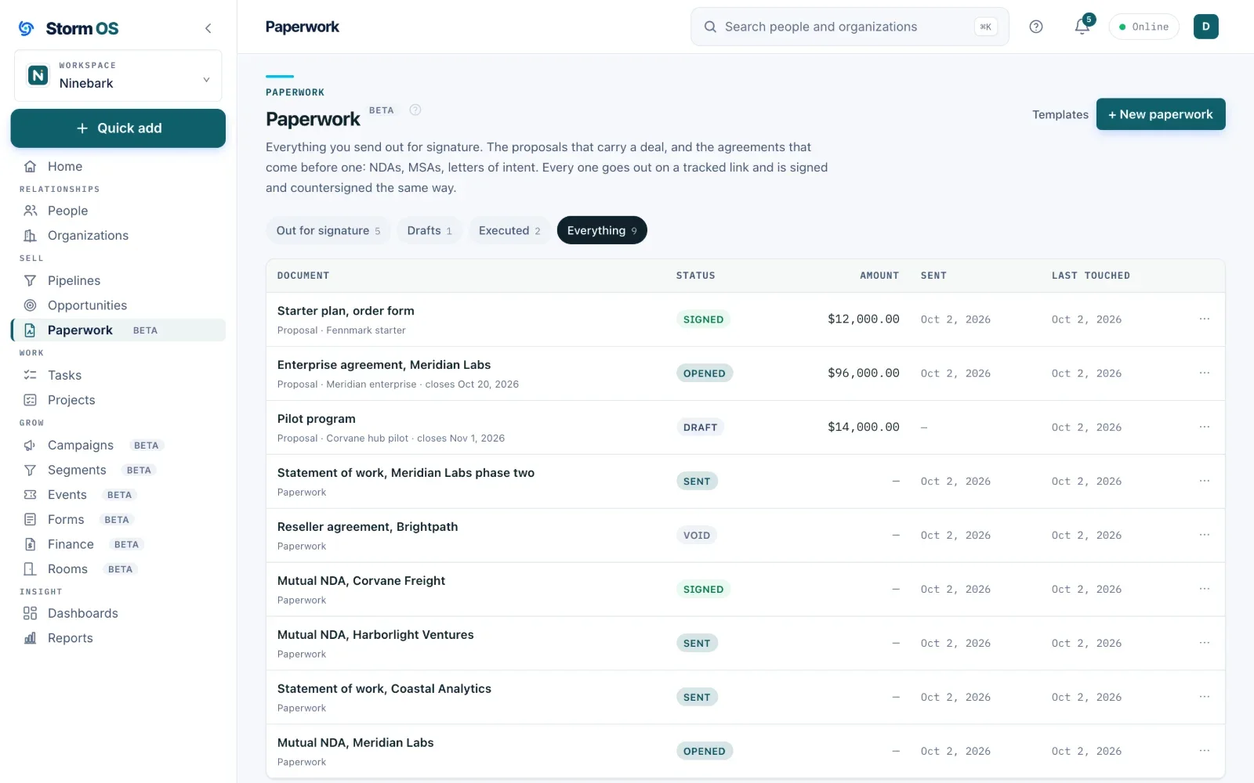Click the Quick add button

coord(118,128)
